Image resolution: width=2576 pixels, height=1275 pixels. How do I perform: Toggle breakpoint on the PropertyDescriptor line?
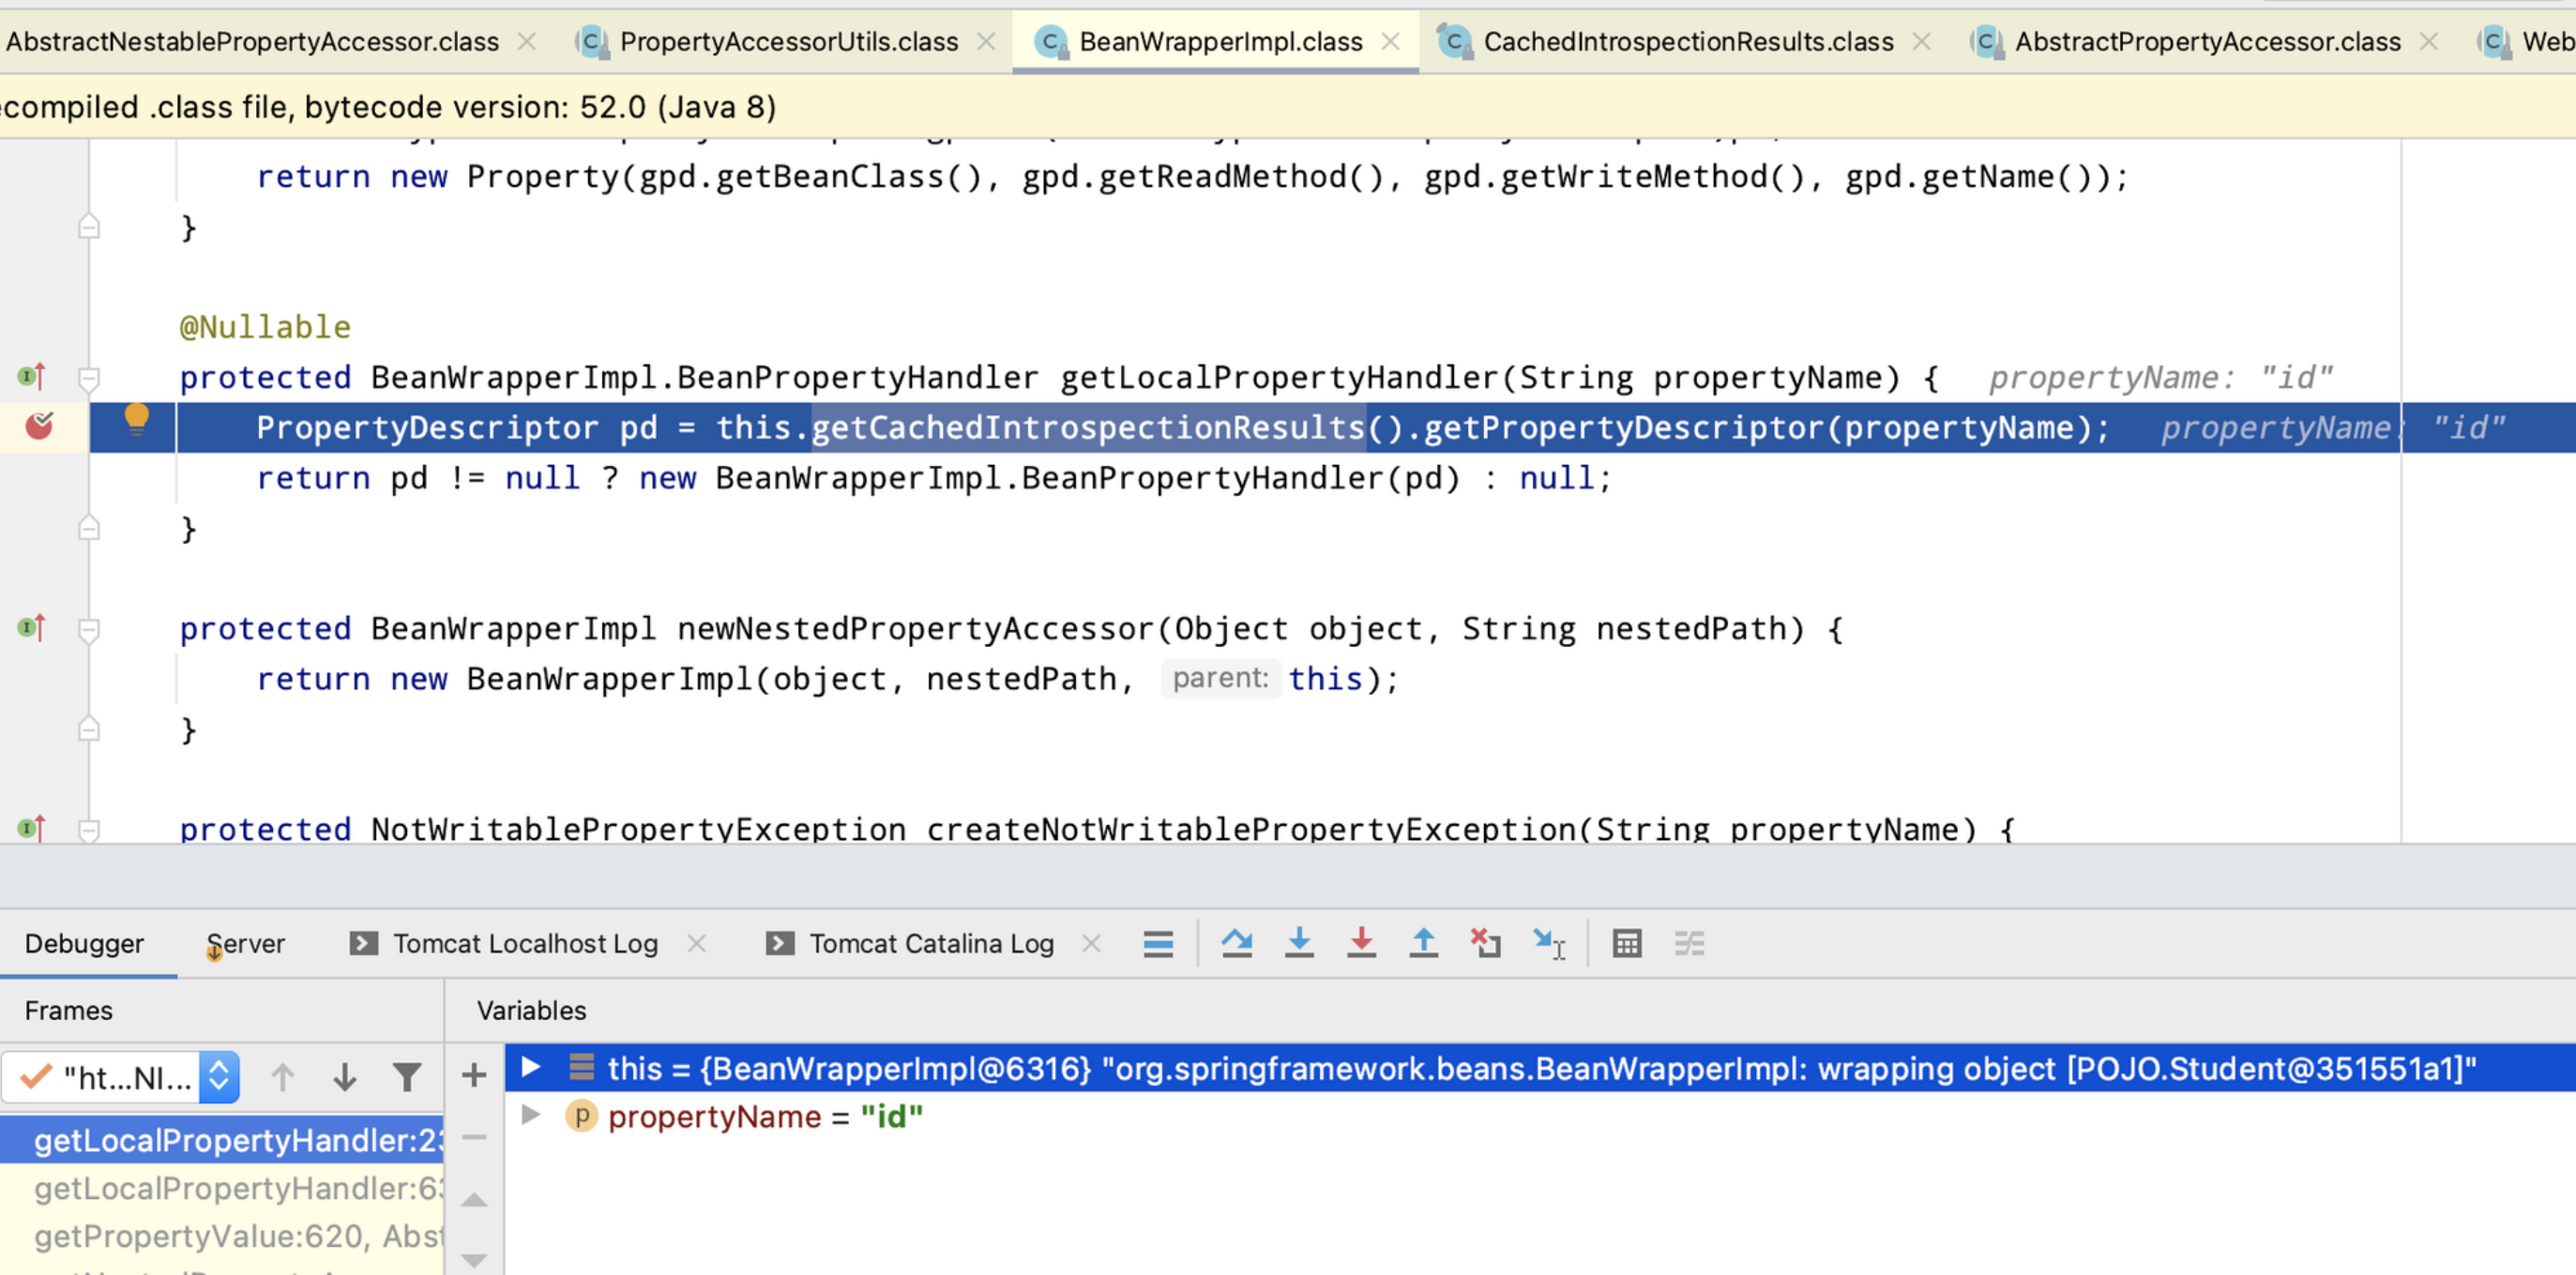[x=39, y=427]
